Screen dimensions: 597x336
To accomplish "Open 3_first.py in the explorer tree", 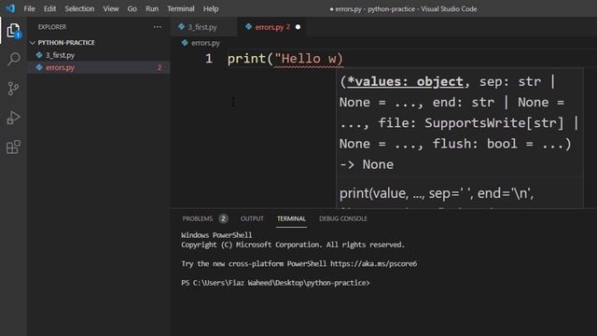I will [x=99, y=55].
